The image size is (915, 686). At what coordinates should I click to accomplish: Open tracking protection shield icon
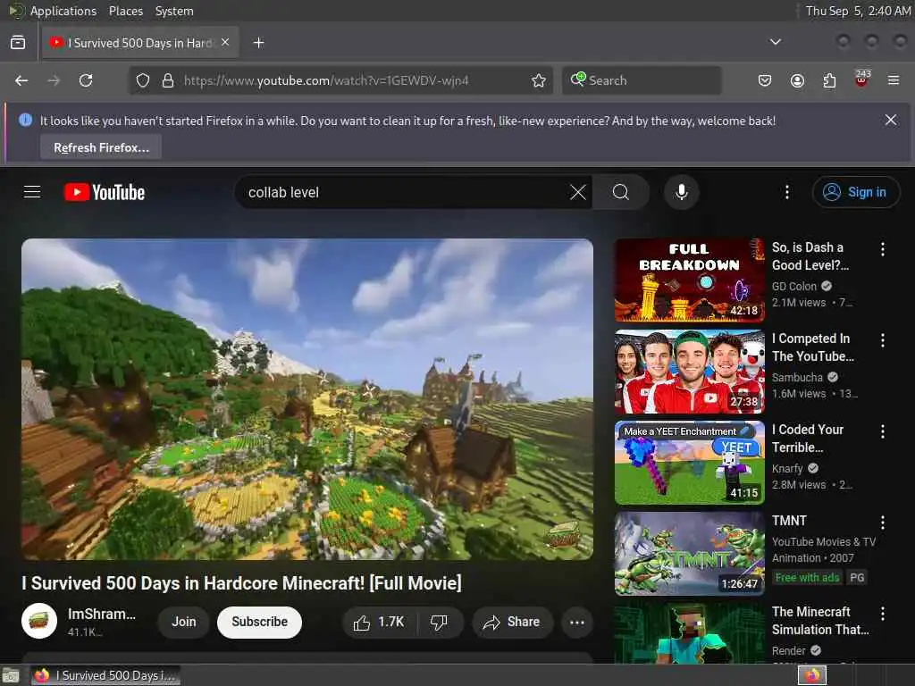(143, 80)
